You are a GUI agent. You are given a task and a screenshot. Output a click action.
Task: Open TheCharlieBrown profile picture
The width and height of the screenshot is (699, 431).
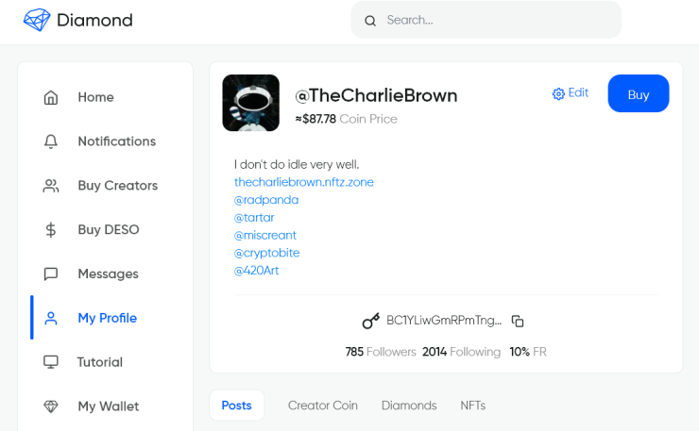pyautogui.click(x=251, y=103)
